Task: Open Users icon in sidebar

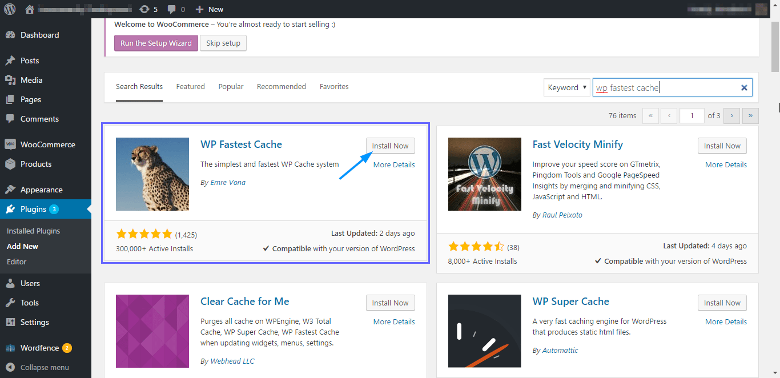Action: pos(10,283)
